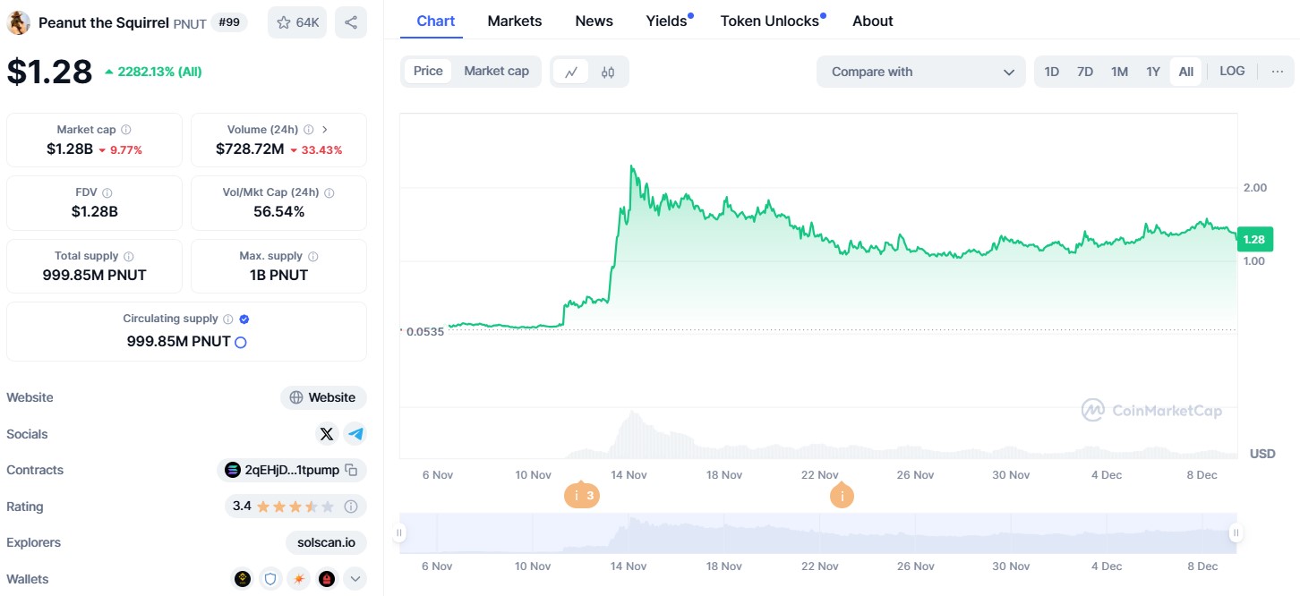Viewport: 1300px width, 596px height.
Task: Grab the left handle of range slider
Action: coord(400,533)
